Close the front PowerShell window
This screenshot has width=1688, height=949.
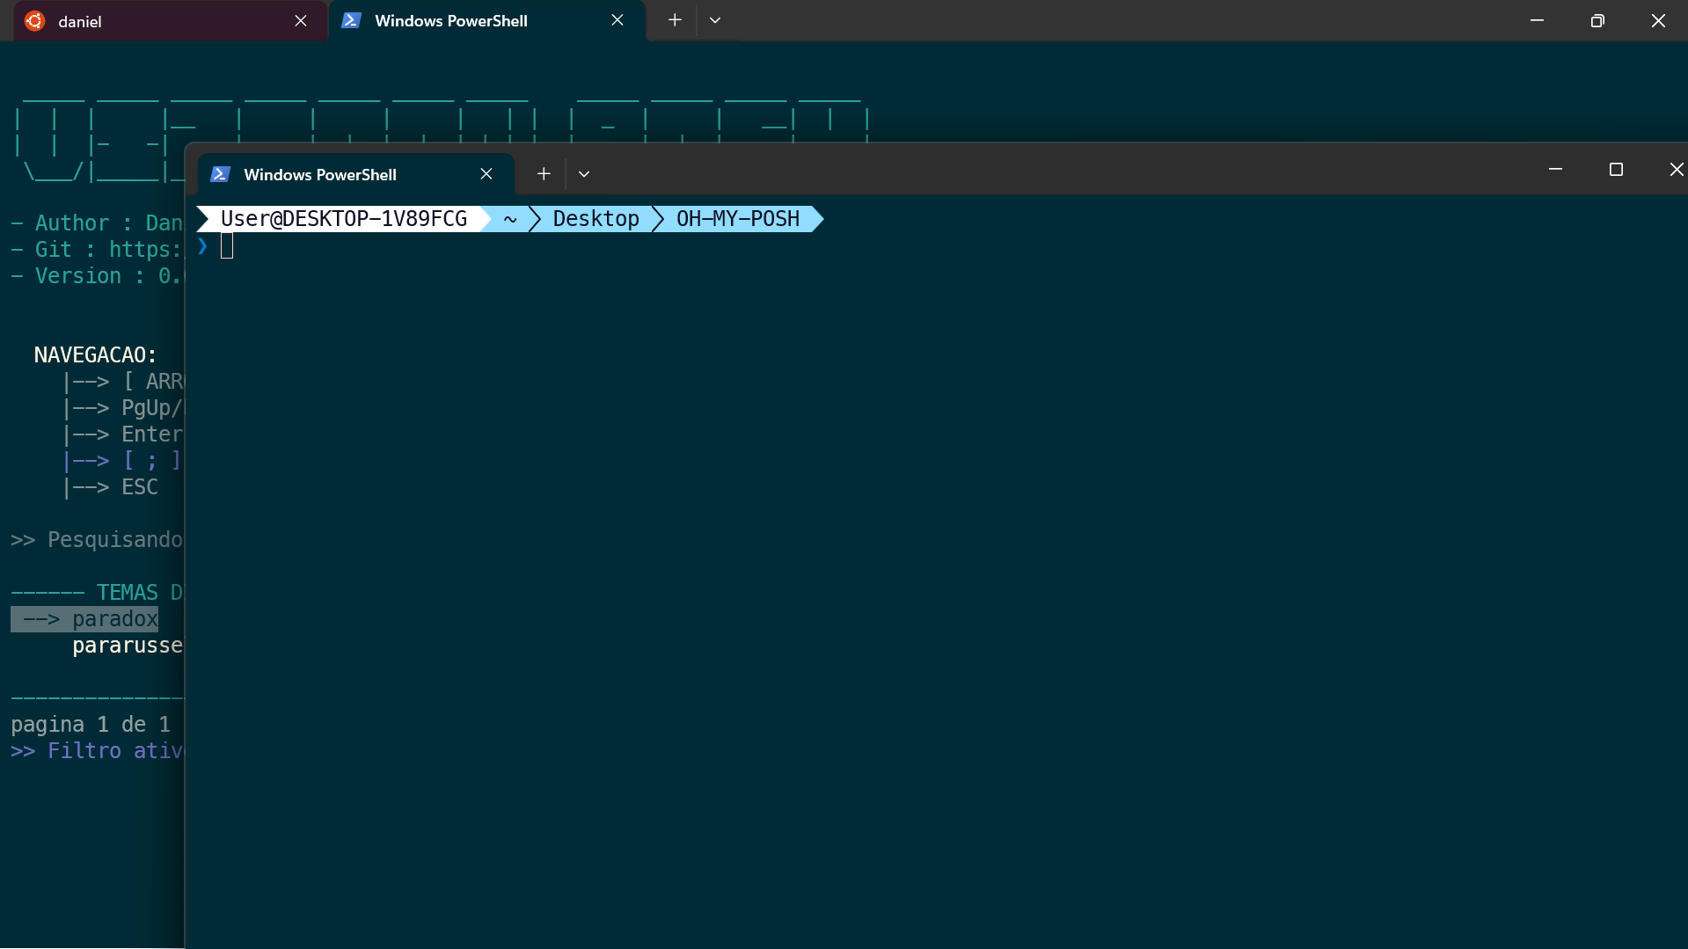(1676, 169)
